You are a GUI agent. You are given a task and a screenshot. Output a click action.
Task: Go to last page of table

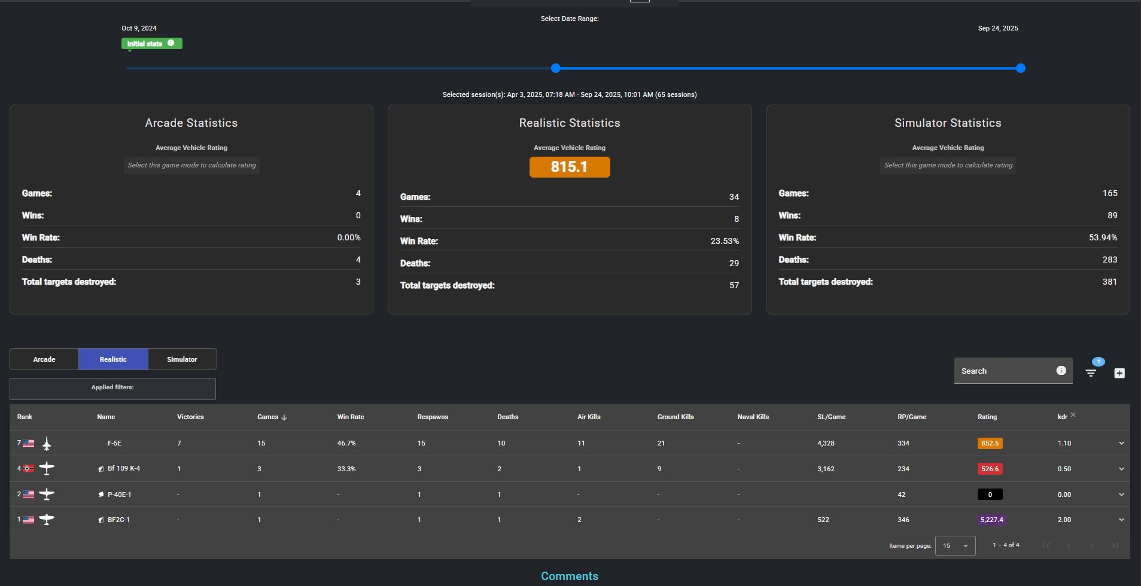tap(1115, 545)
